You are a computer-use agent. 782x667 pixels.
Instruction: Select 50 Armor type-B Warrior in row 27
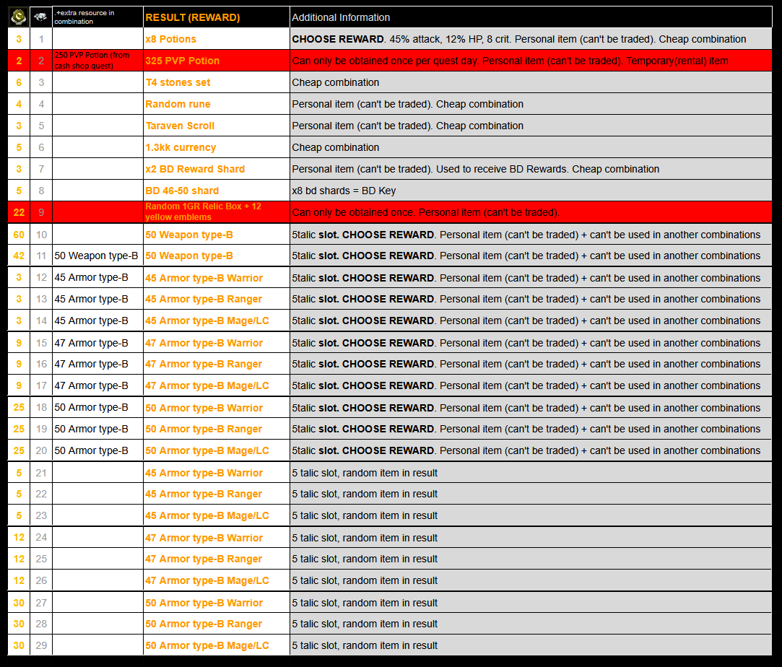tap(204, 603)
